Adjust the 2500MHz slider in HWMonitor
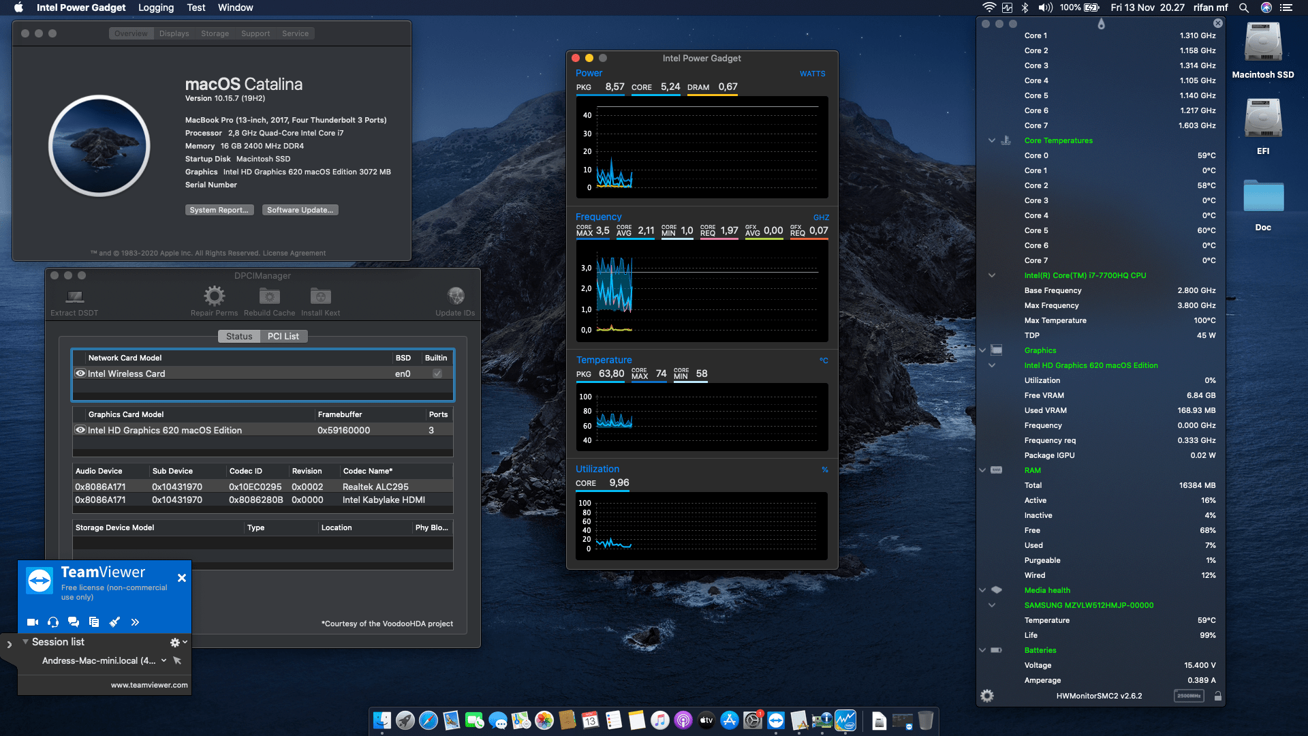 [x=1189, y=696]
